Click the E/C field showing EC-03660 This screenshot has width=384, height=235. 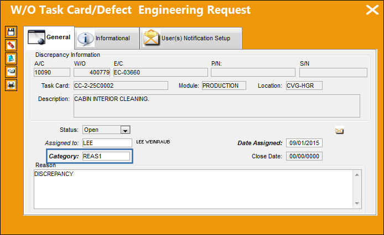[160, 72]
